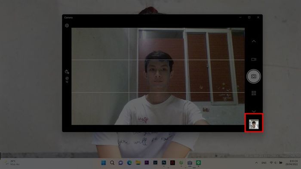
Task: Open File Explorer from the taskbar
Action: (x=138, y=163)
